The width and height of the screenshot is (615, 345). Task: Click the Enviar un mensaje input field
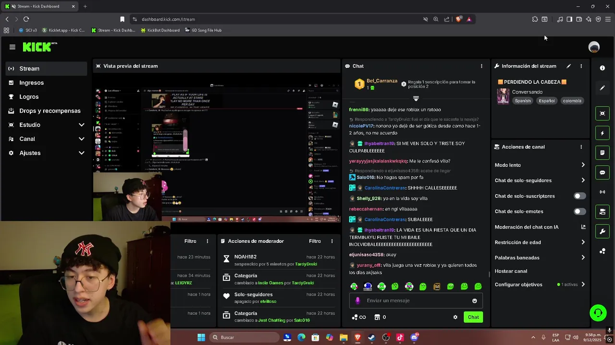(416, 300)
